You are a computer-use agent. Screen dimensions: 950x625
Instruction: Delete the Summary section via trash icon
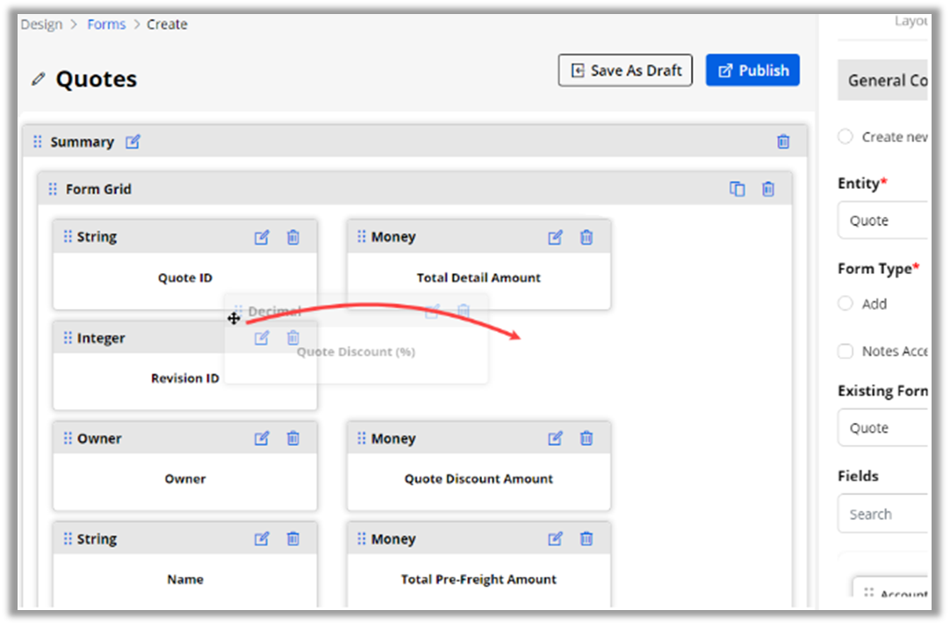(783, 141)
